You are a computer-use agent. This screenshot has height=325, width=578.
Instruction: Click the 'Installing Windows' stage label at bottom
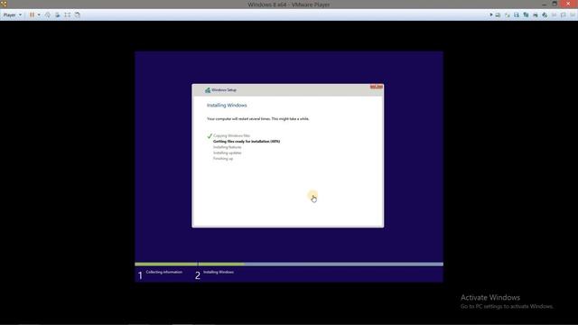point(219,272)
